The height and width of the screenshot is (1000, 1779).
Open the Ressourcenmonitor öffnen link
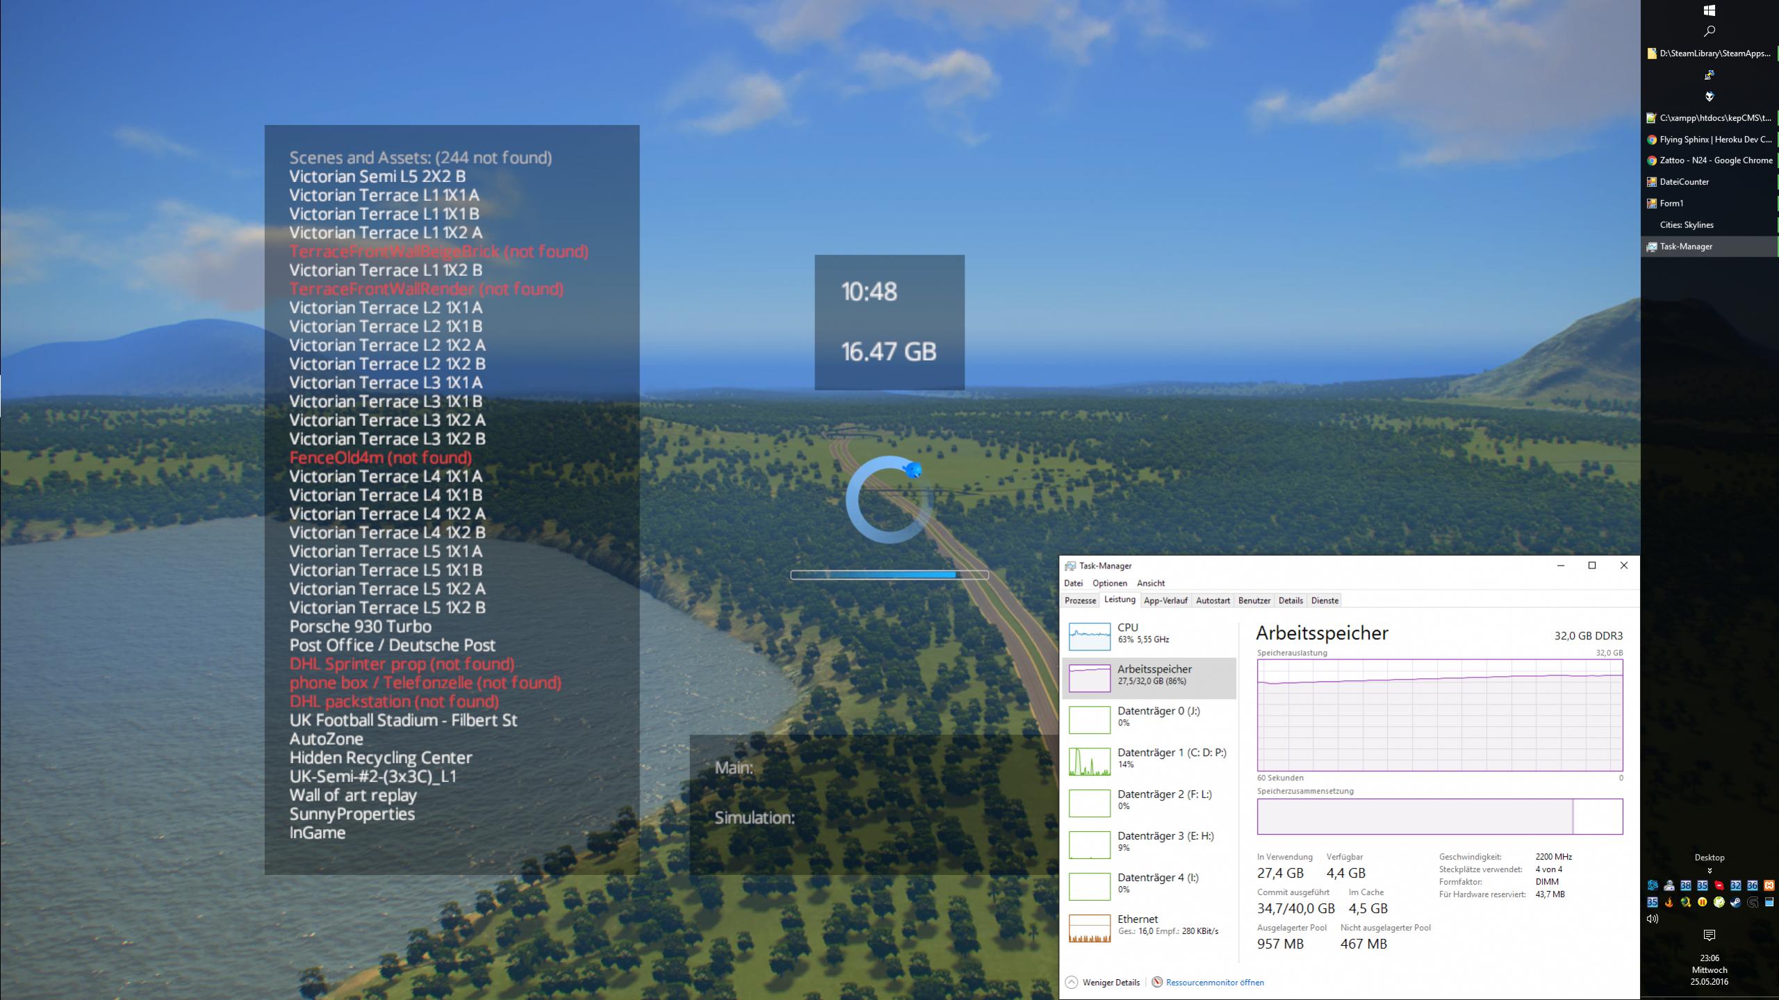pyautogui.click(x=1214, y=983)
